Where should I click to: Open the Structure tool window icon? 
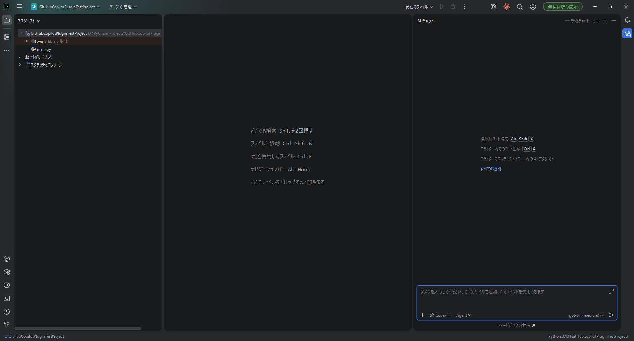click(7, 37)
